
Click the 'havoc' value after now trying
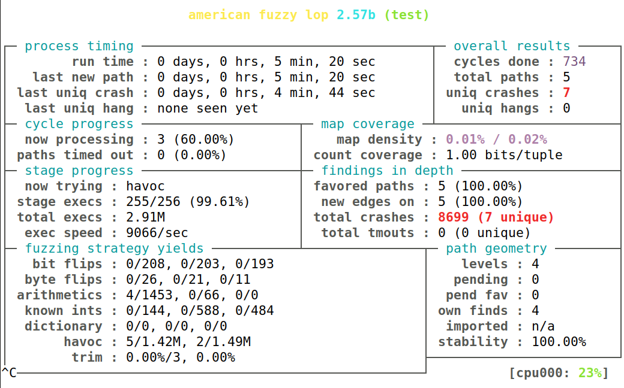(x=145, y=186)
